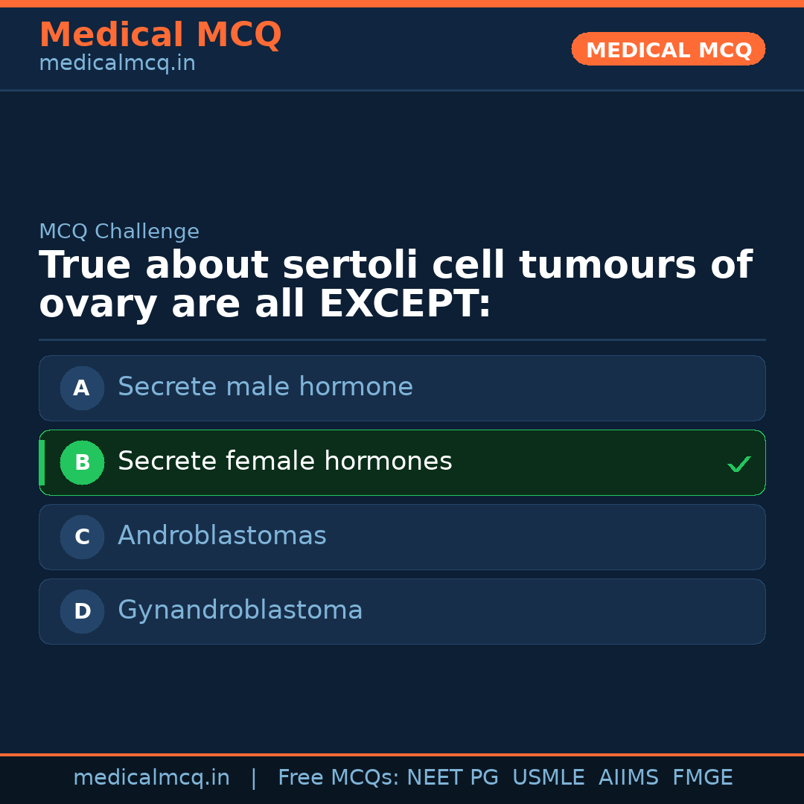This screenshot has height=804, width=804.
Task: Click the sertoli cell tumours question heading
Action: [395, 285]
